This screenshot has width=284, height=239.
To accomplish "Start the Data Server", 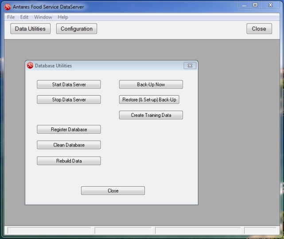I will coord(69,85).
